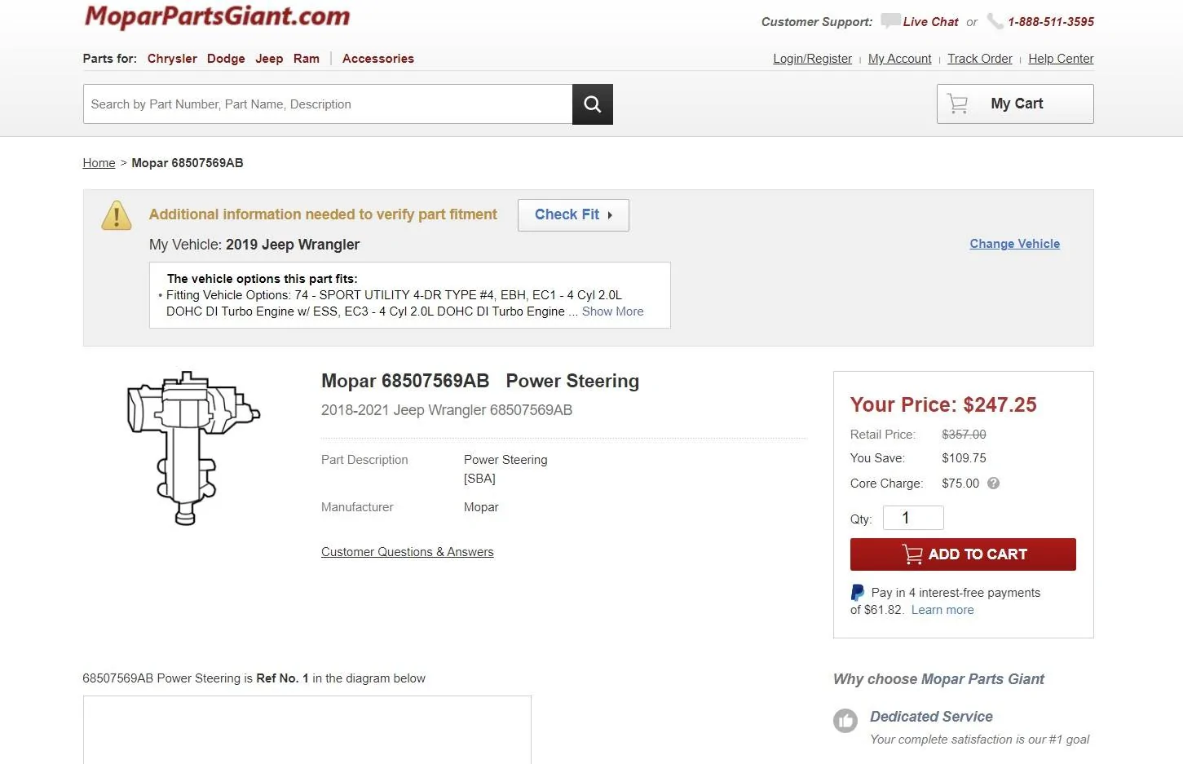The height and width of the screenshot is (764, 1183).
Task: Click the Core Charge question mark icon
Action: (993, 483)
